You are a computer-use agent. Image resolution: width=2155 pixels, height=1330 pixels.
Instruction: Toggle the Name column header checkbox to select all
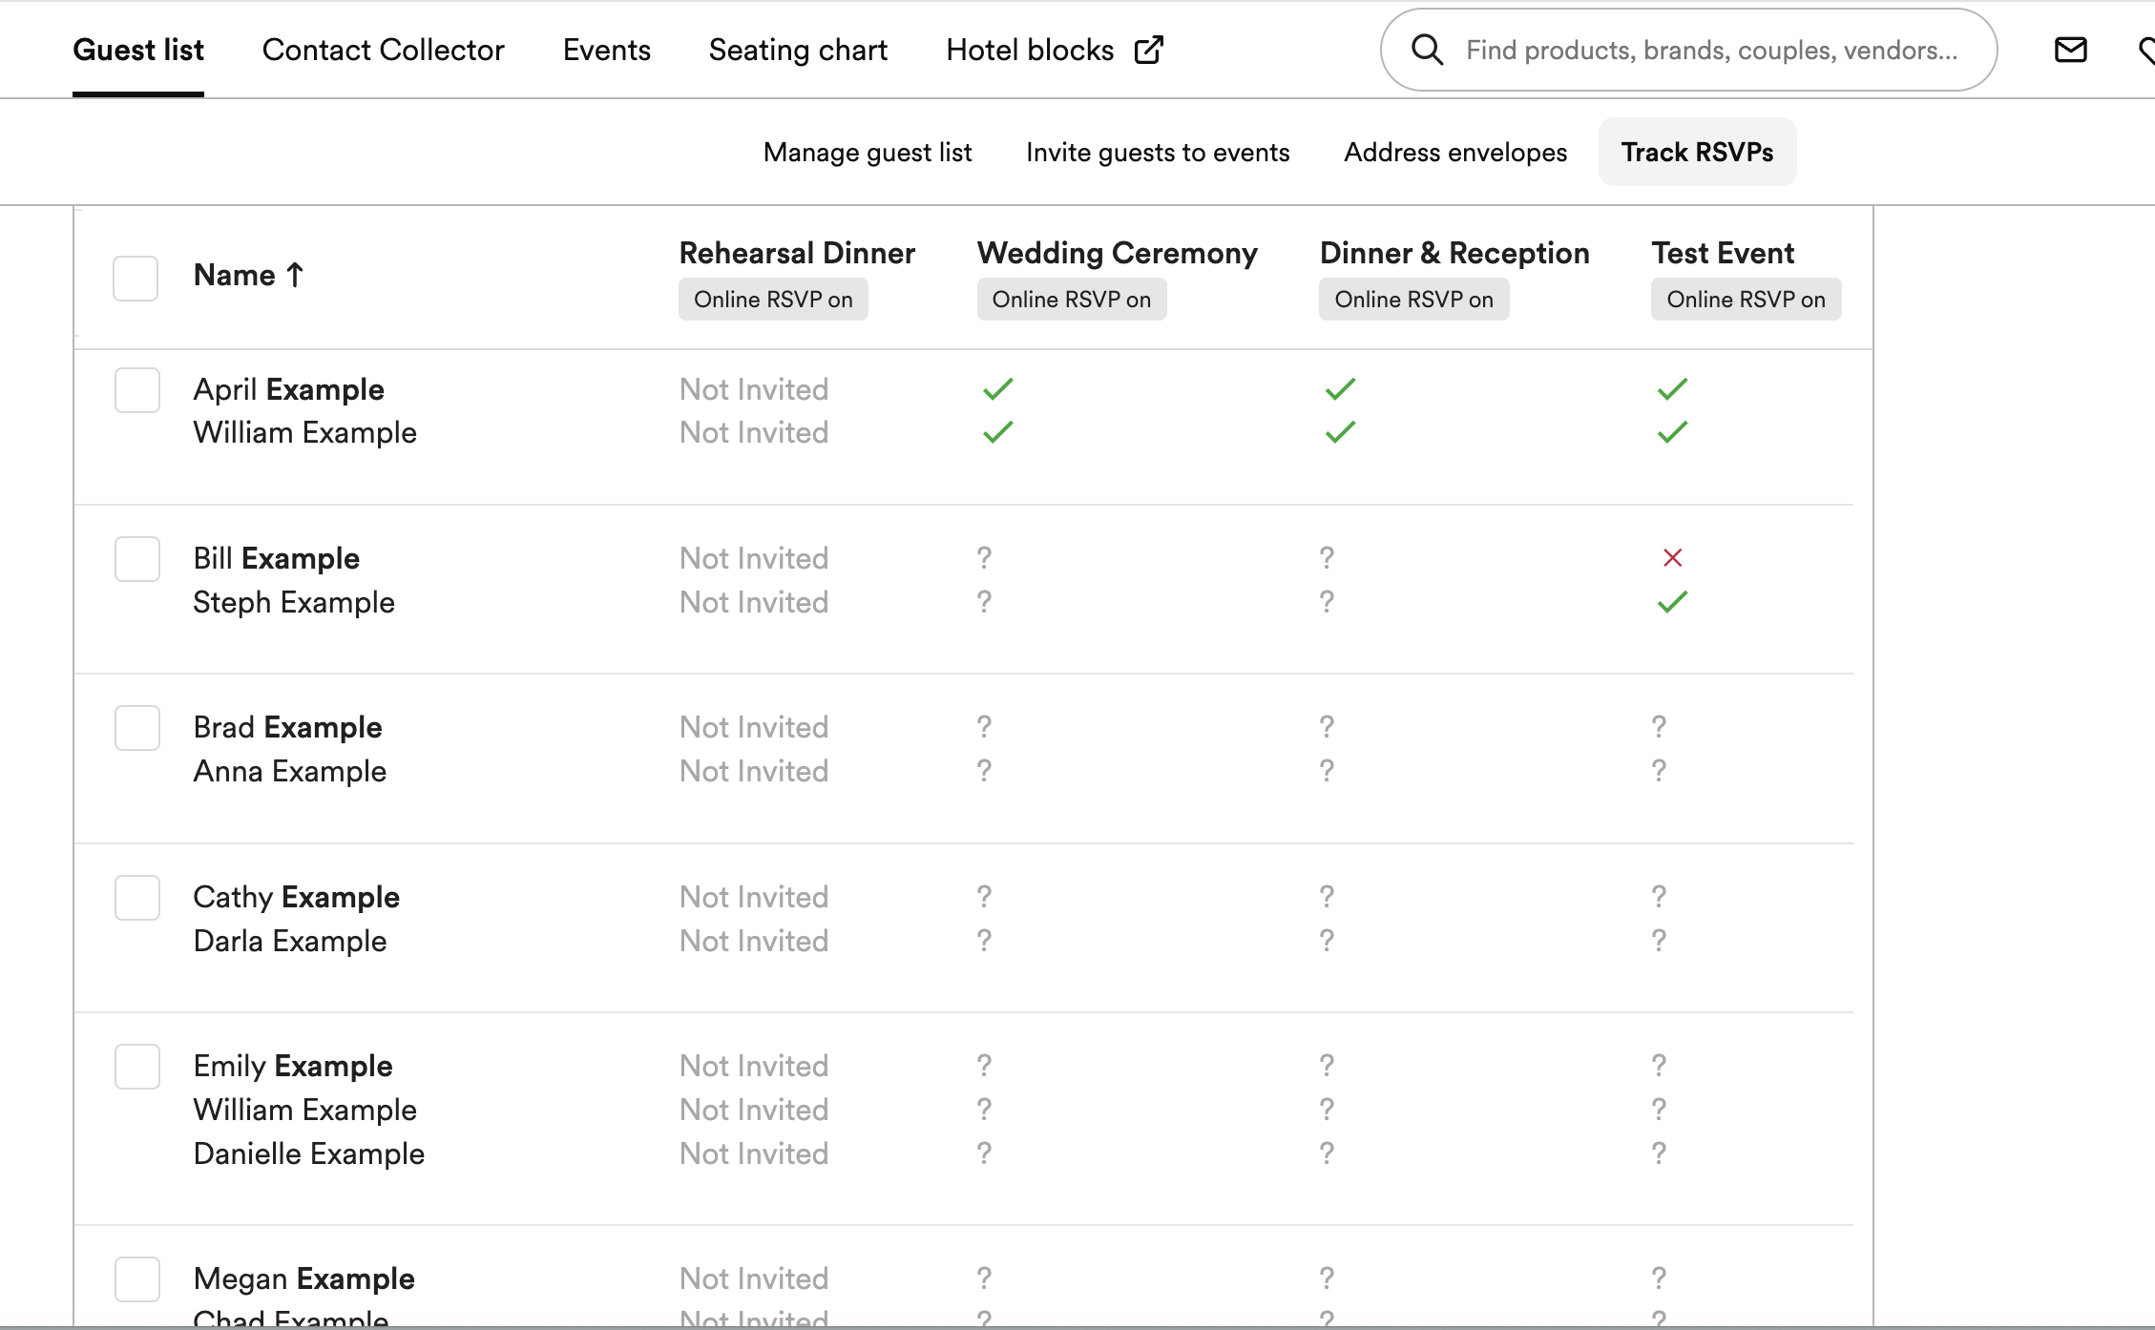tap(136, 276)
